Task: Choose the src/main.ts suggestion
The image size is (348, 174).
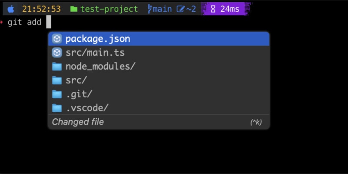Action: coord(95,53)
